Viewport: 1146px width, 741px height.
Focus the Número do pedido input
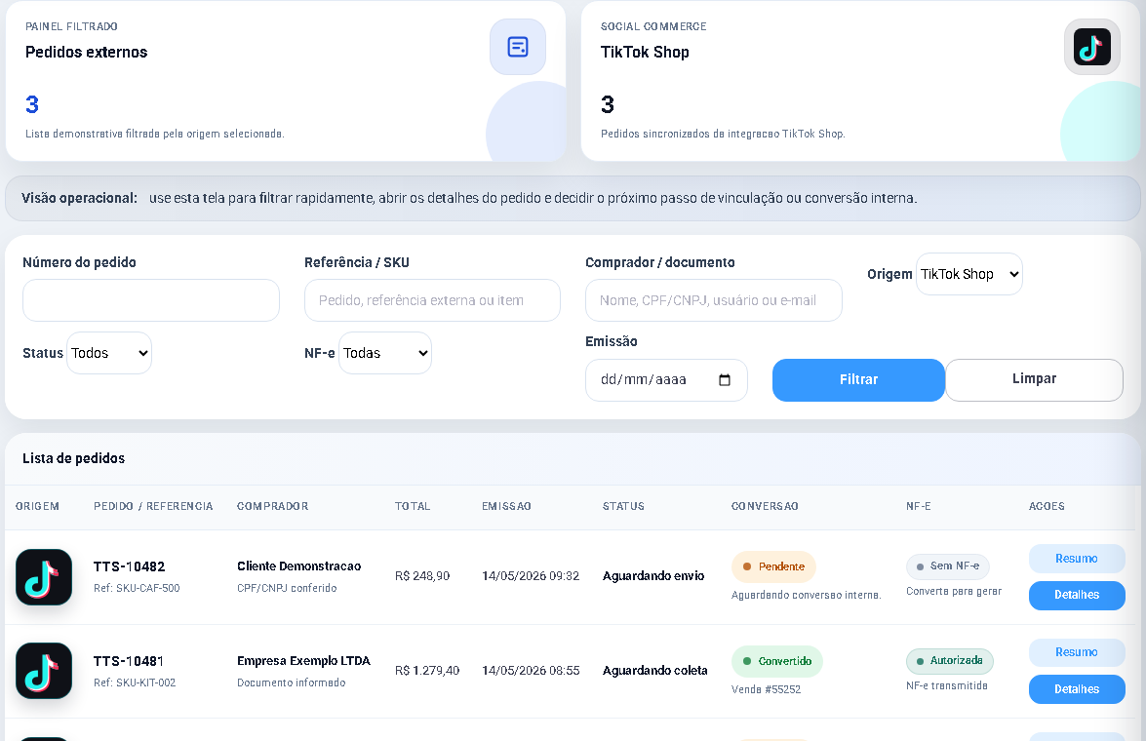pyautogui.click(x=151, y=300)
